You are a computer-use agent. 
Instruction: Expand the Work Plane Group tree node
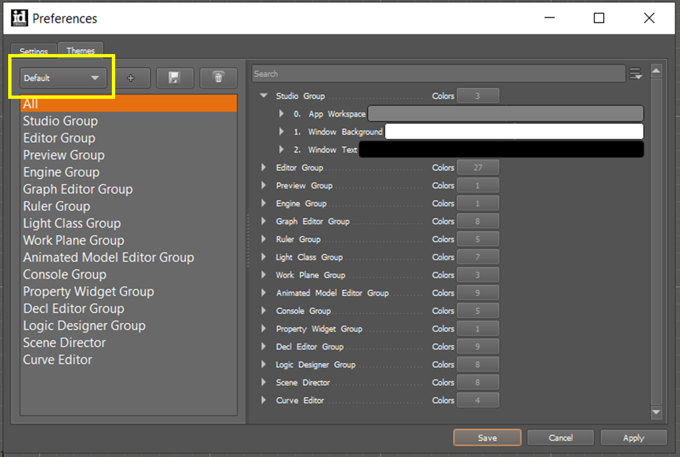[x=264, y=275]
